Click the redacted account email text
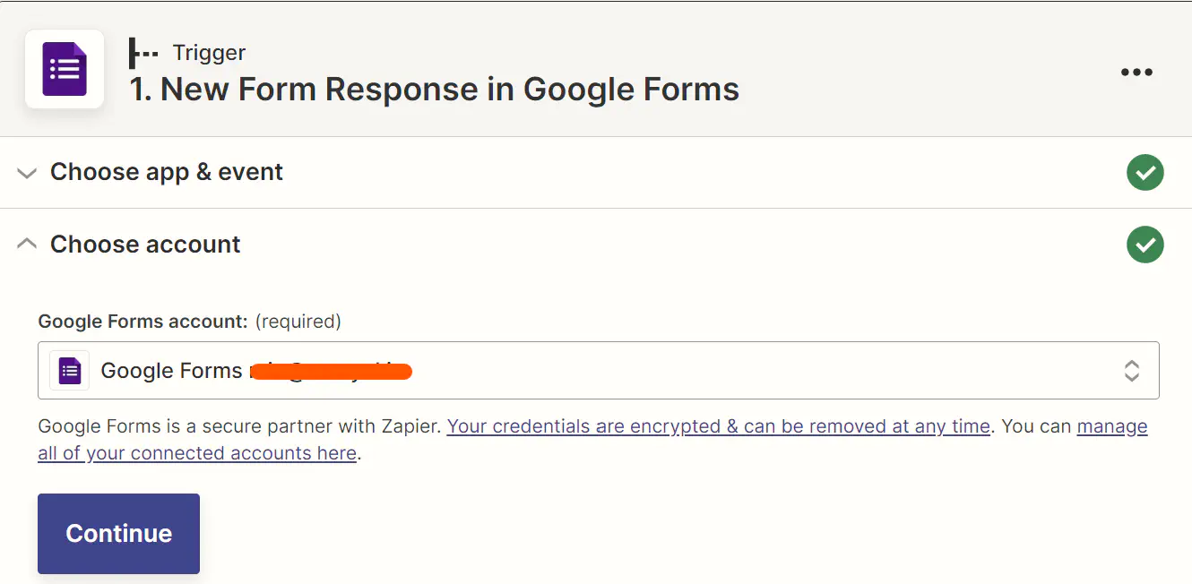The height and width of the screenshot is (584, 1192). [330, 371]
